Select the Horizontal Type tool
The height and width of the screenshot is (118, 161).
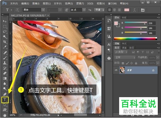coord(5,100)
